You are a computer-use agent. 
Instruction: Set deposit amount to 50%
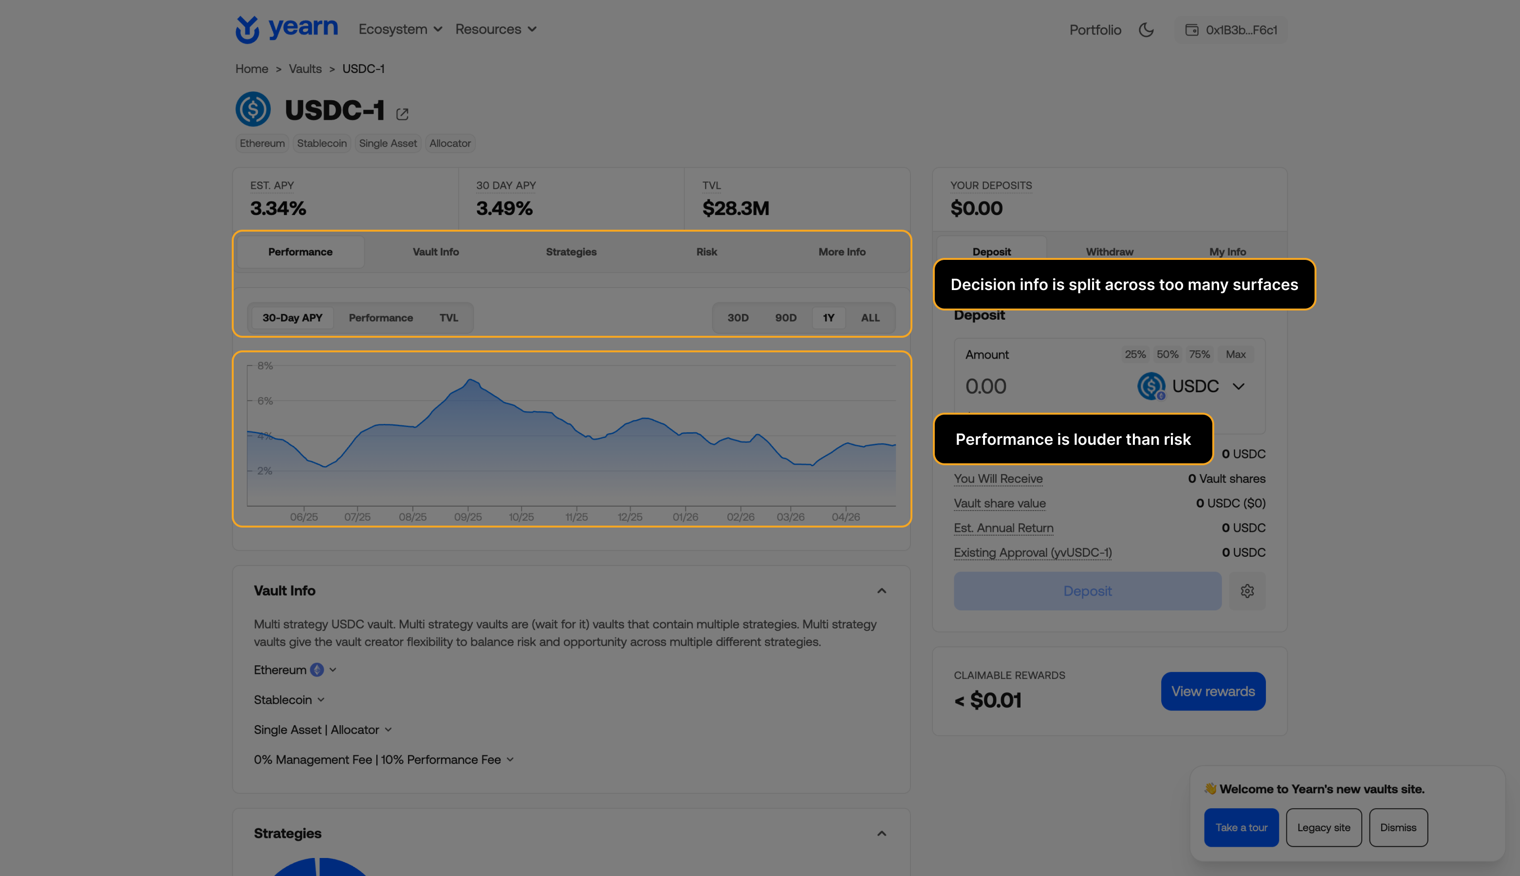point(1168,354)
